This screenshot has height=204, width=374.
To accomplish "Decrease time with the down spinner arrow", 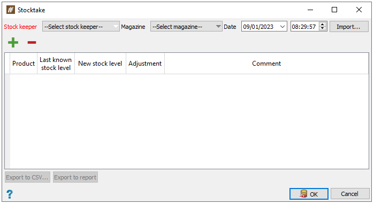I will point(323,28).
